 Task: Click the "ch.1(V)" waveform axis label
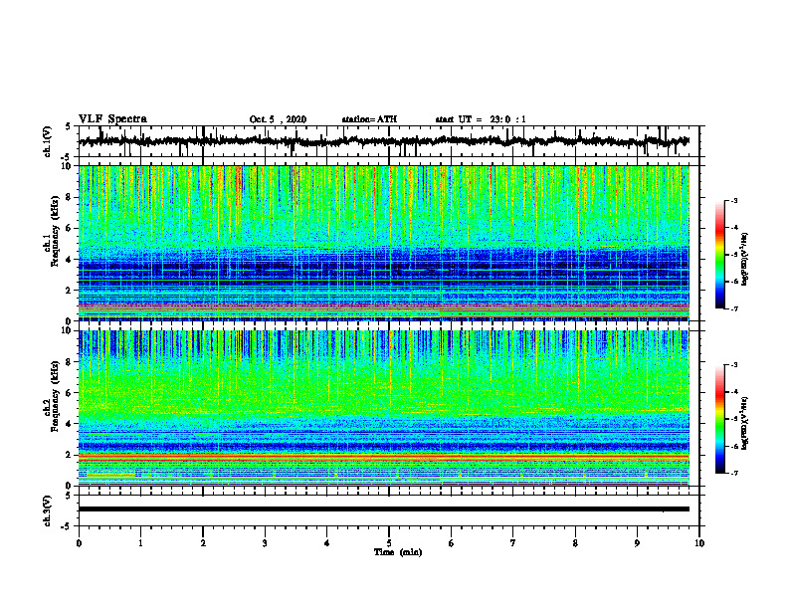click(48, 141)
